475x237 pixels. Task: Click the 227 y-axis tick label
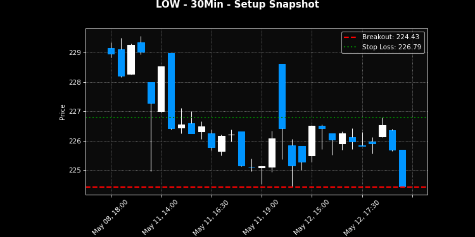pos(75,111)
